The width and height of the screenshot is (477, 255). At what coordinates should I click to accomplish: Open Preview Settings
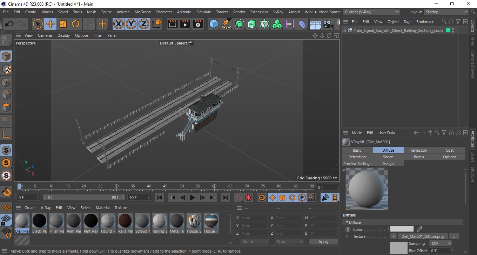(357, 164)
